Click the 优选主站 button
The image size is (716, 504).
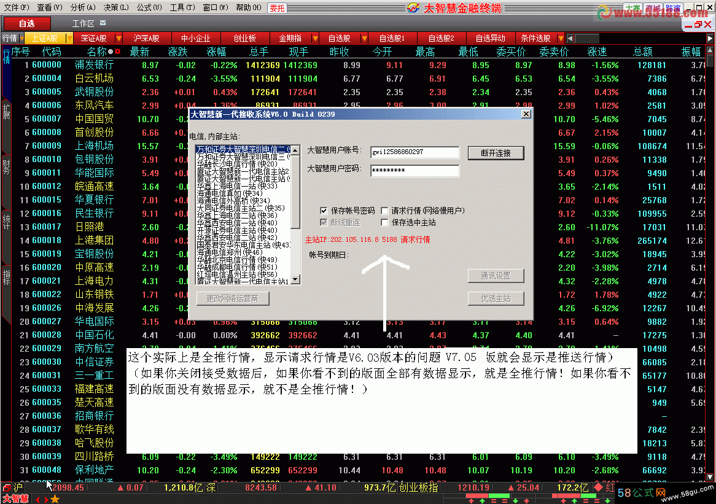(496, 298)
